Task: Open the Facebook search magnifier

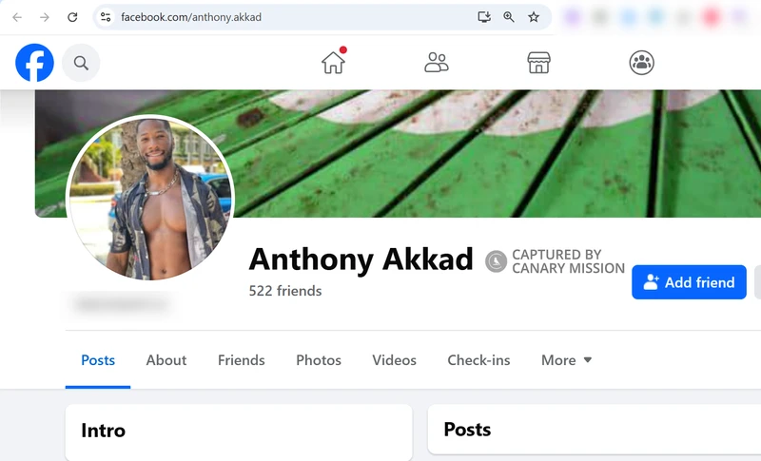Action: pyautogui.click(x=81, y=63)
